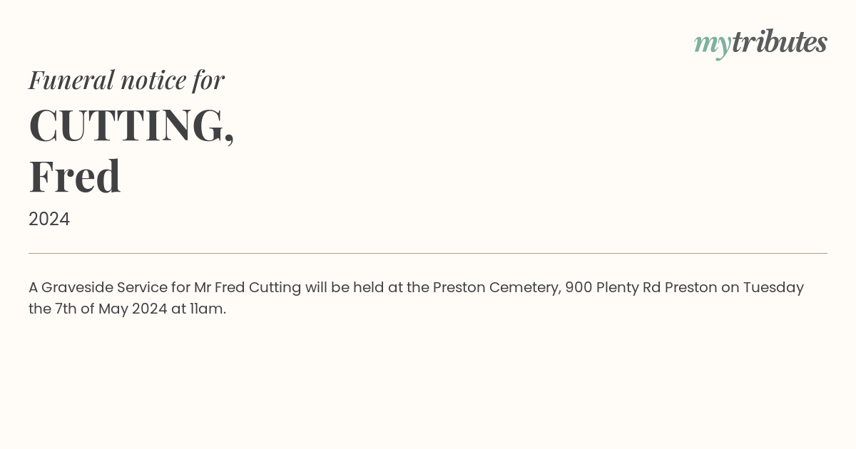Click 'Mr Fred Cutting' in the paragraph
Image resolution: width=856 pixels, height=449 pixels.
point(248,288)
